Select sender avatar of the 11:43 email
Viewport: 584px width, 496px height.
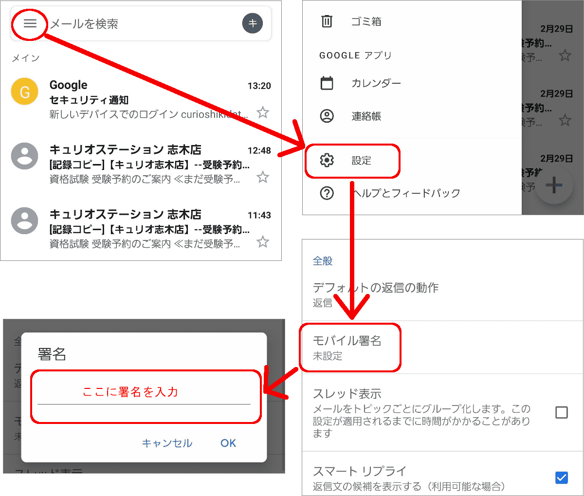pos(24,220)
